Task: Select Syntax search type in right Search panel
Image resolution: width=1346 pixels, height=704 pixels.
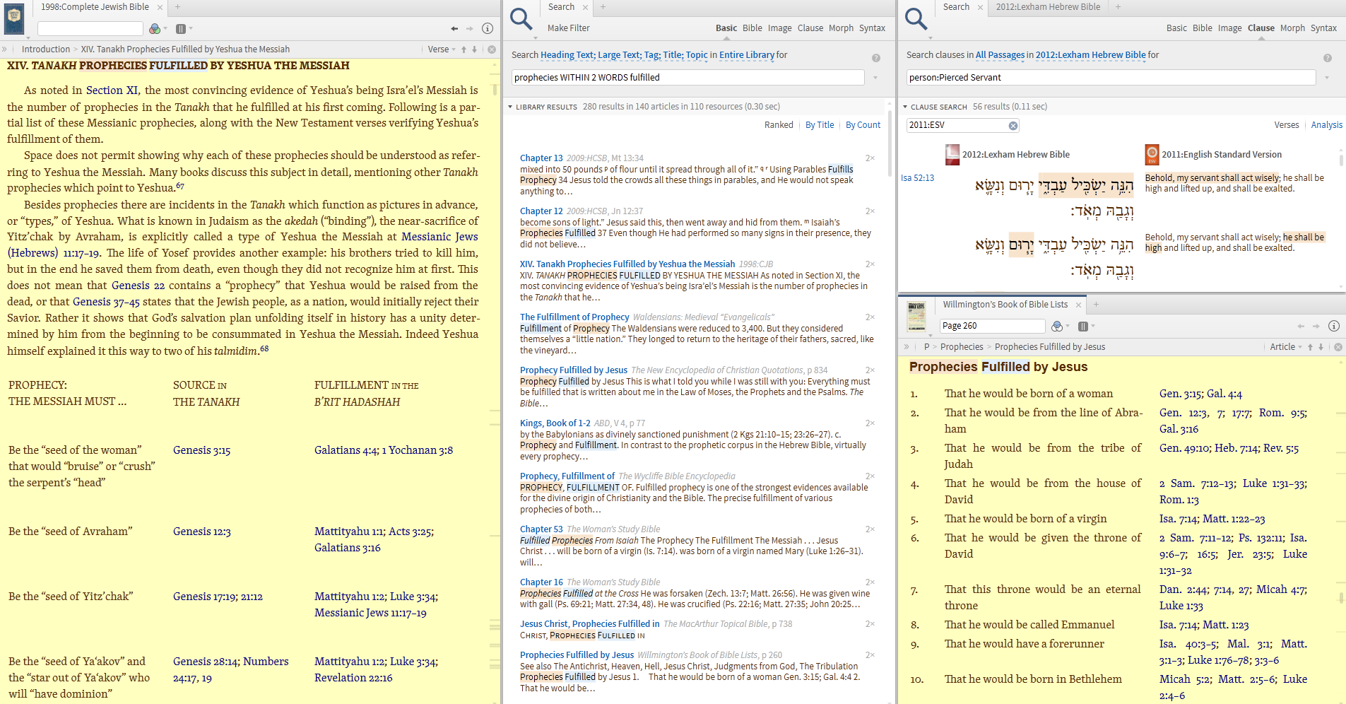Action: [x=1323, y=28]
